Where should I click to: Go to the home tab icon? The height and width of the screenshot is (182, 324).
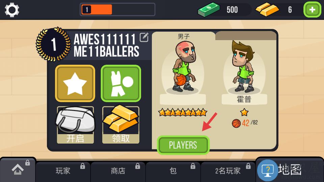pyautogui.click(x=18, y=170)
